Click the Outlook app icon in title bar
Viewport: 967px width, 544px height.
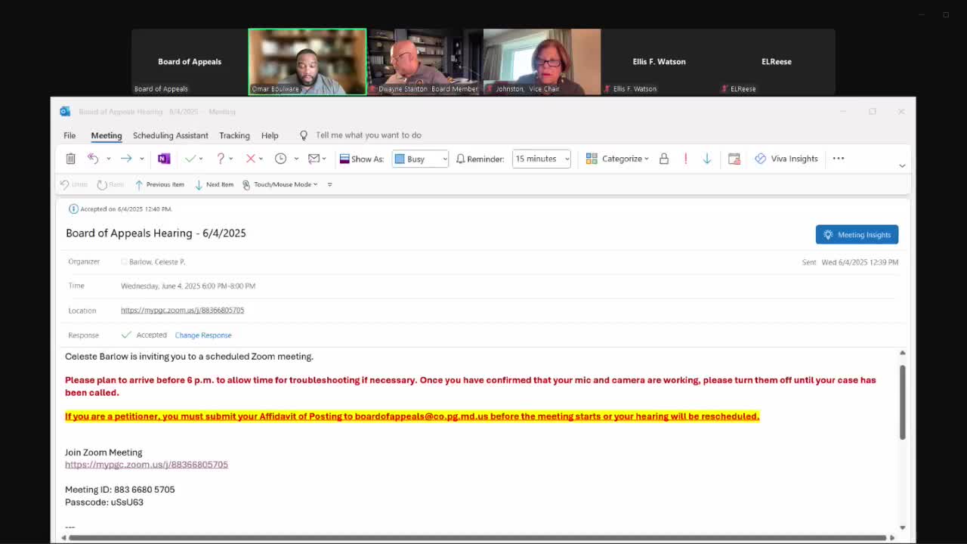tap(65, 111)
